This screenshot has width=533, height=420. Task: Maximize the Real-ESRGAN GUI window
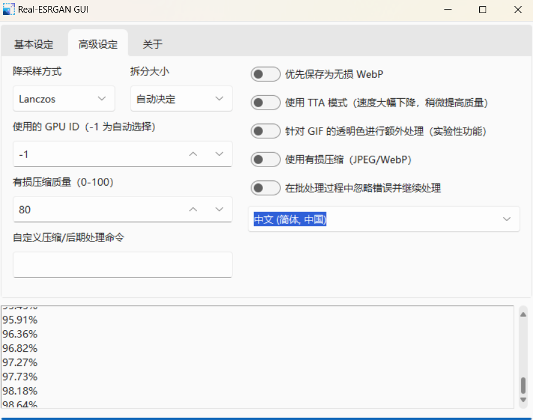click(483, 10)
